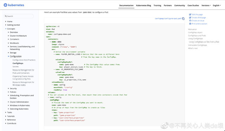Copy configure-pod.yaml code to clipboard
This screenshot has height=131, width=225.
click(183, 19)
